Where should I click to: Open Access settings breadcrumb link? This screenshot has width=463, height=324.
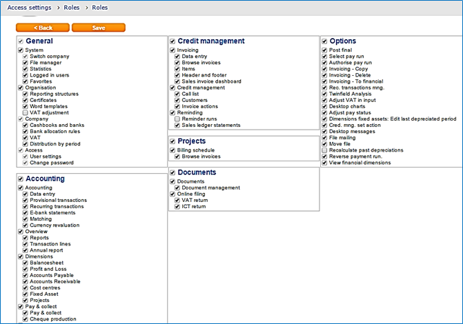[x=29, y=8]
